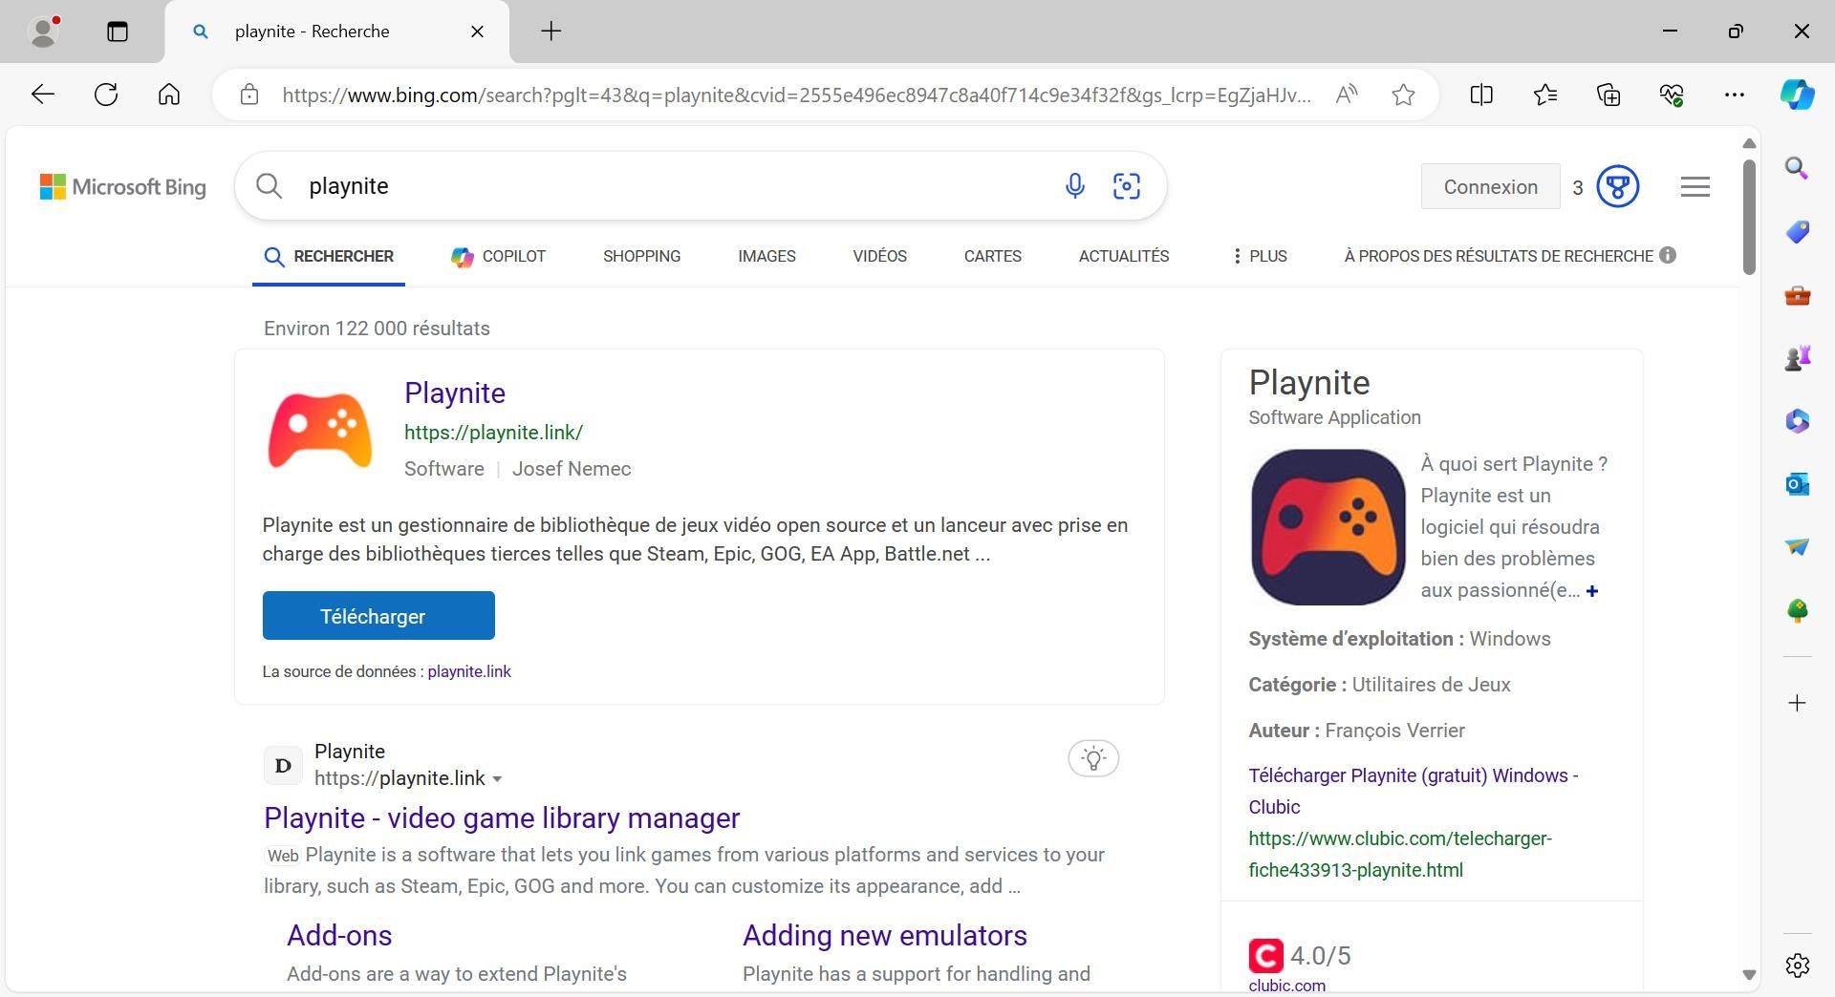Click the Télécharger button
Viewport: 1835px width, 997px height.
tap(378, 616)
